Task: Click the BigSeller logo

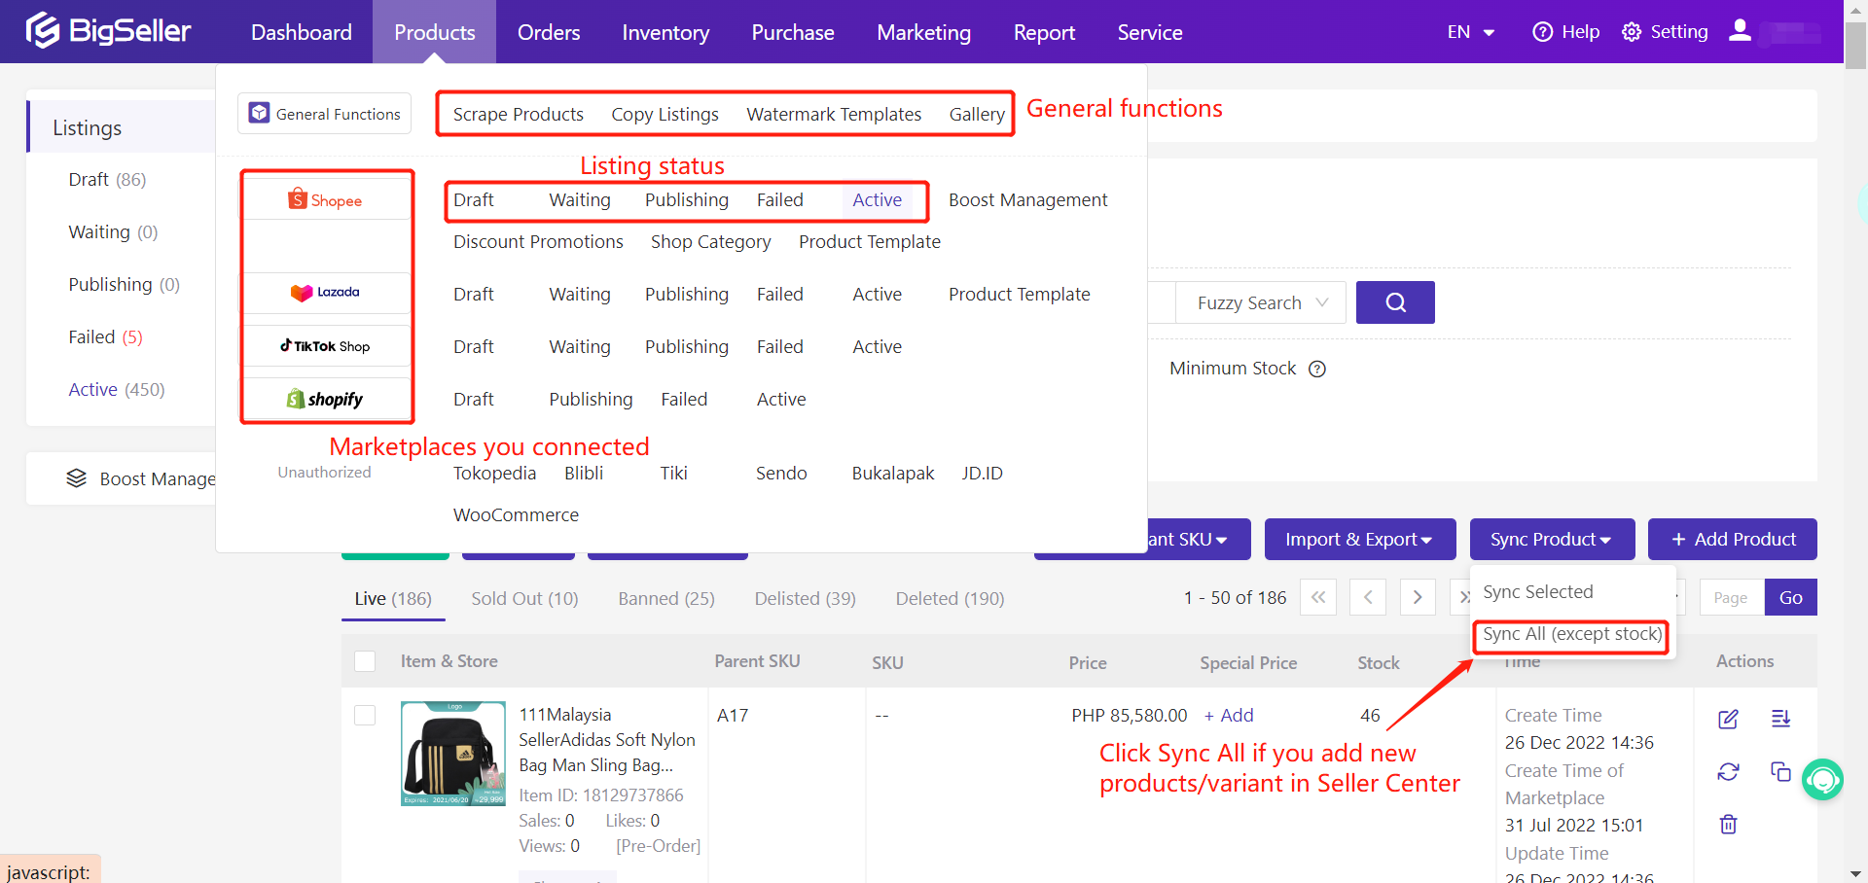Action: 108,30
